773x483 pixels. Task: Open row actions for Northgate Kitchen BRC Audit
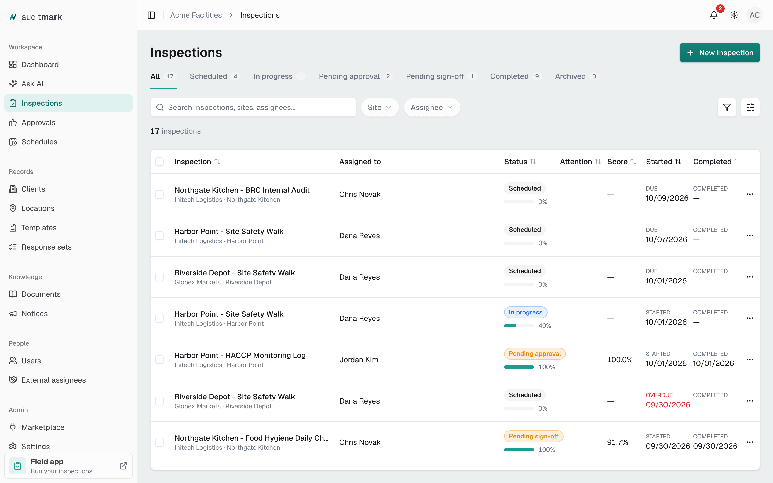coord(750,194)
